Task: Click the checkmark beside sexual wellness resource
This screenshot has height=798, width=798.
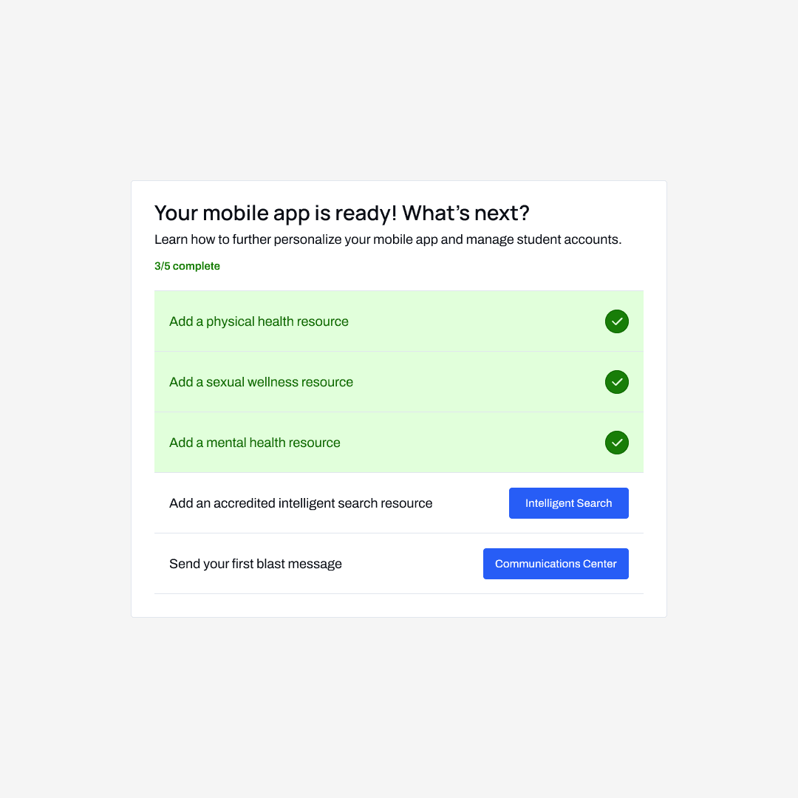Action: pos(617,382)
